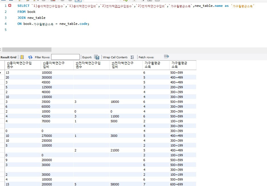Image resolution: width=267 pixels, height=186 pixels.
Task: Click the horizontal scrollbar under the query editor
Action: point(27,49)
